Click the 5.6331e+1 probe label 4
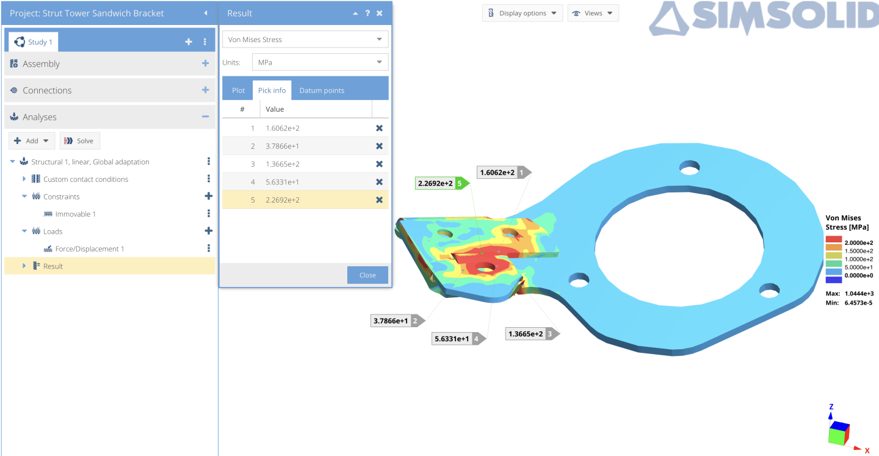The image size is (879, 456). [x=459, y=339]
